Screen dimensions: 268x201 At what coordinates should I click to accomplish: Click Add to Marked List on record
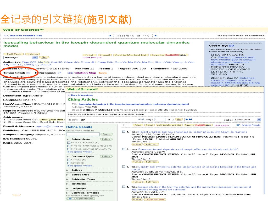click(x=131, y=55)
